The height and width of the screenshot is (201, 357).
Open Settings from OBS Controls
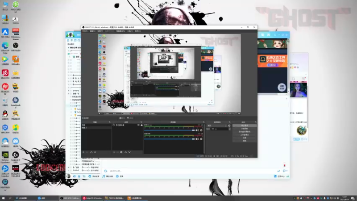pyautogui.click(x=245, y=138)
